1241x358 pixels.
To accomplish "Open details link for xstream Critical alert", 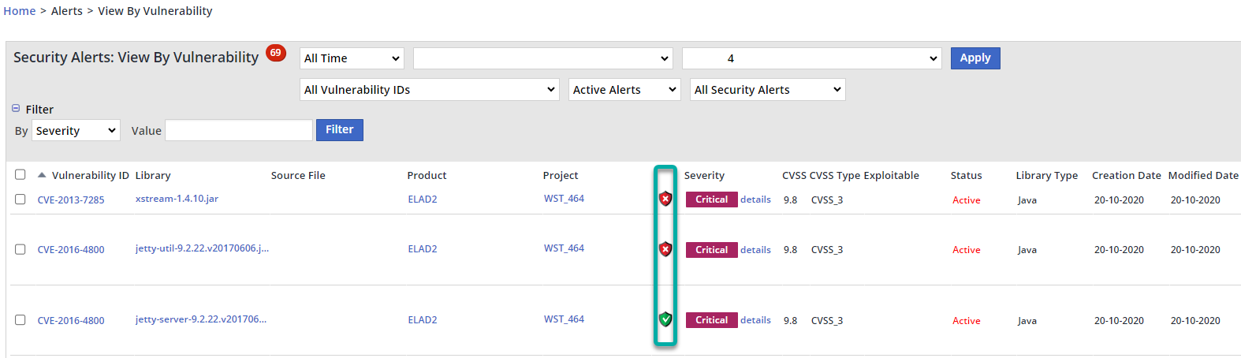I will point(755,200).
